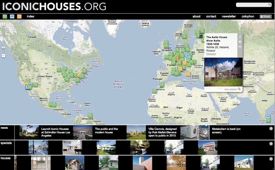Open Website link in Aalto House popup
275x170 pixels.
point(211,54)
